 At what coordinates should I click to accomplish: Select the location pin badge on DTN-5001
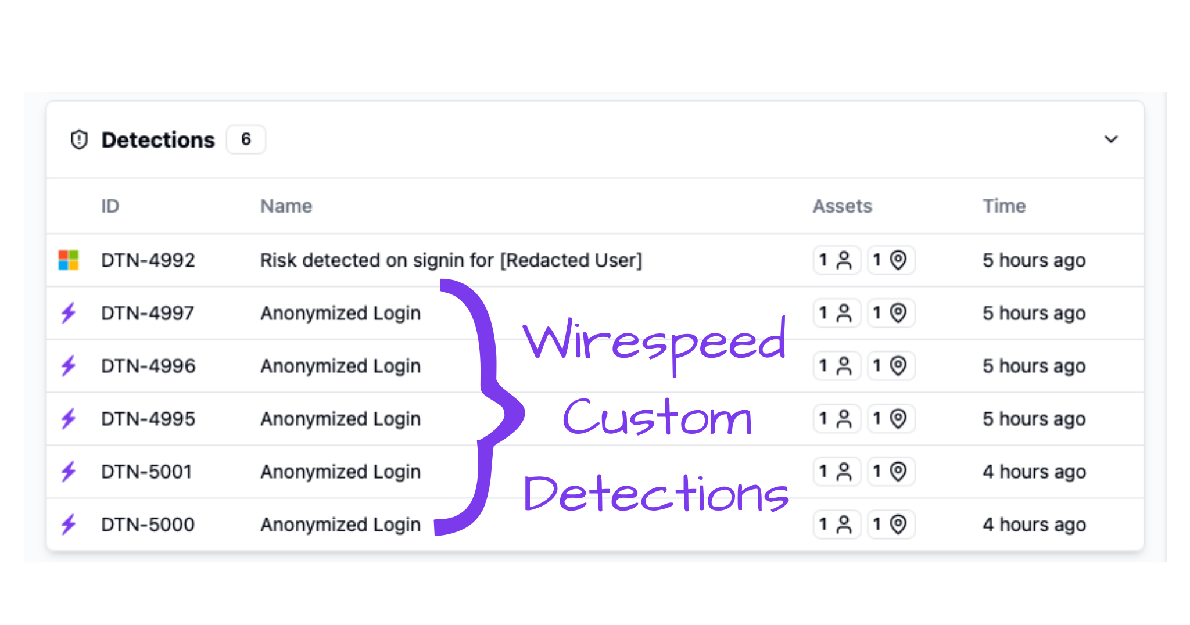pyautogui.click(x=891, y=472)
